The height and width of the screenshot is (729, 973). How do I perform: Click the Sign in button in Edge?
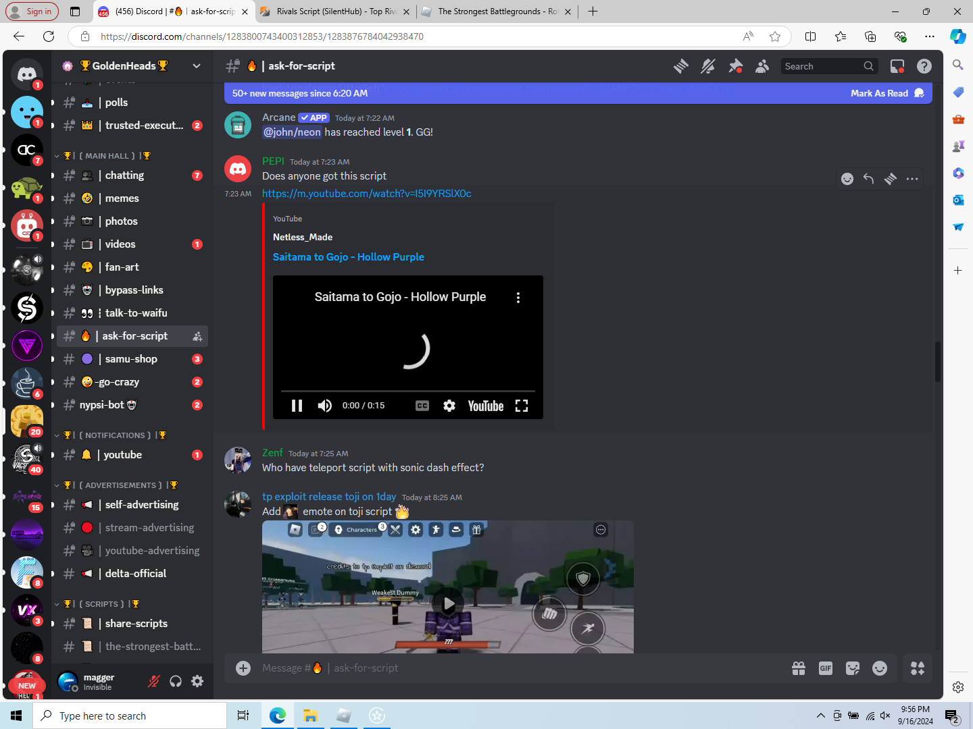pyautogui.click(x=32, y=11)
